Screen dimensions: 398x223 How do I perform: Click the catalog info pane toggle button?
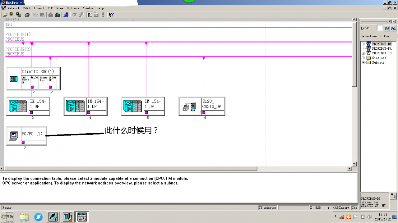[393, 196]
